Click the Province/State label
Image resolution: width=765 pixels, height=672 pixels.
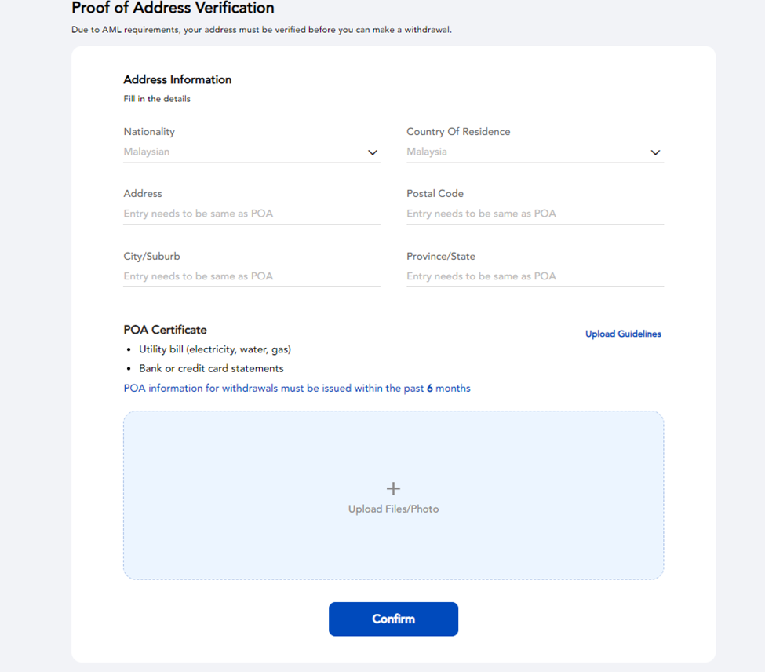440,256
